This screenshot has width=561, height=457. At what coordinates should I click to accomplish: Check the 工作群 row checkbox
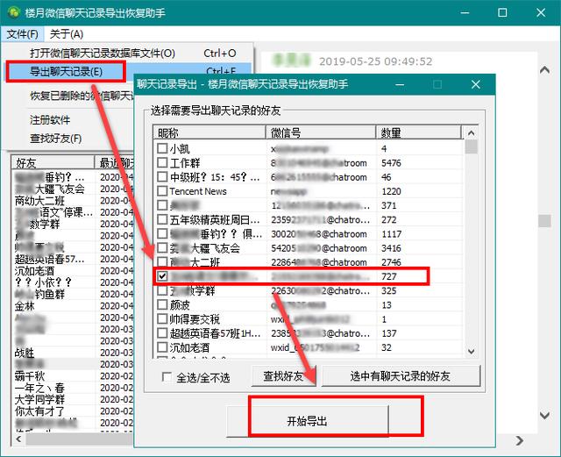click(x=162, y=162)
